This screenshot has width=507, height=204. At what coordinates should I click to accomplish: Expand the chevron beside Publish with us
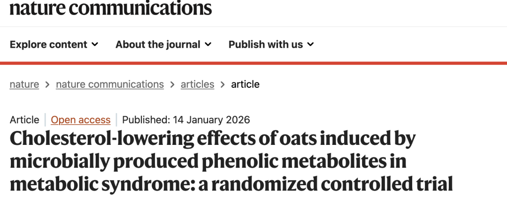(310, 45)
